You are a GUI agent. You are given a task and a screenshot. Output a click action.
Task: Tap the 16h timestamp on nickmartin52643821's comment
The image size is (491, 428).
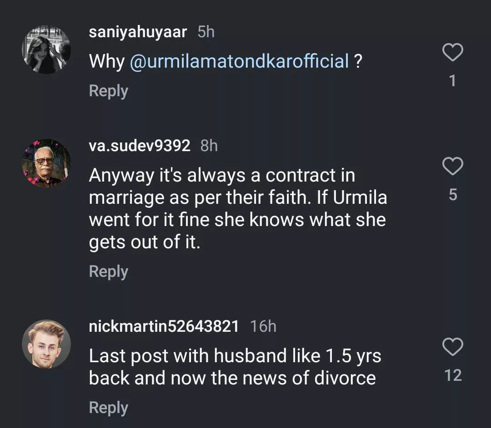(x=263, y=326)
